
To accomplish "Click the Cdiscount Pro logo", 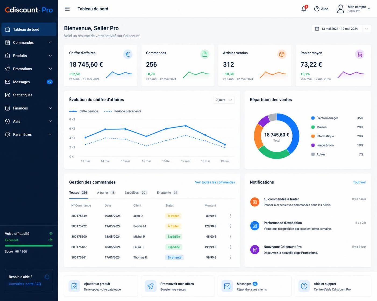I will coord(29,10).
